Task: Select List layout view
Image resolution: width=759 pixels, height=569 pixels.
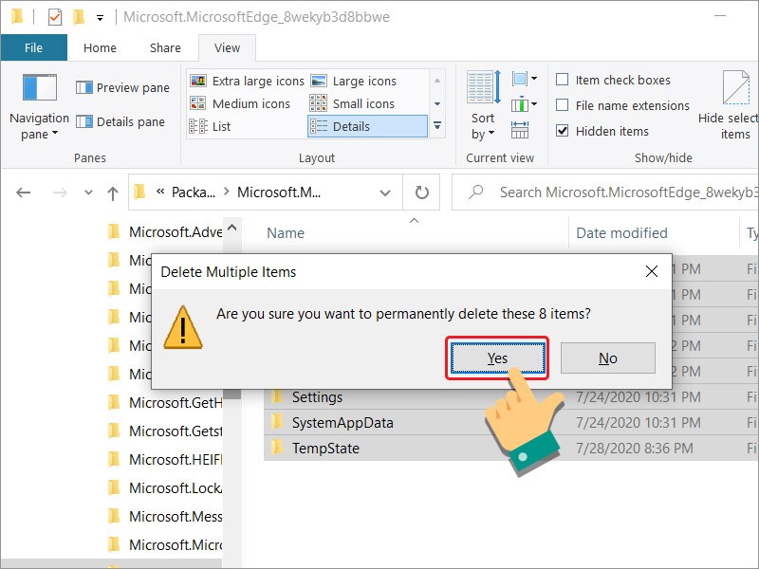Action: (x=210, y=126)
